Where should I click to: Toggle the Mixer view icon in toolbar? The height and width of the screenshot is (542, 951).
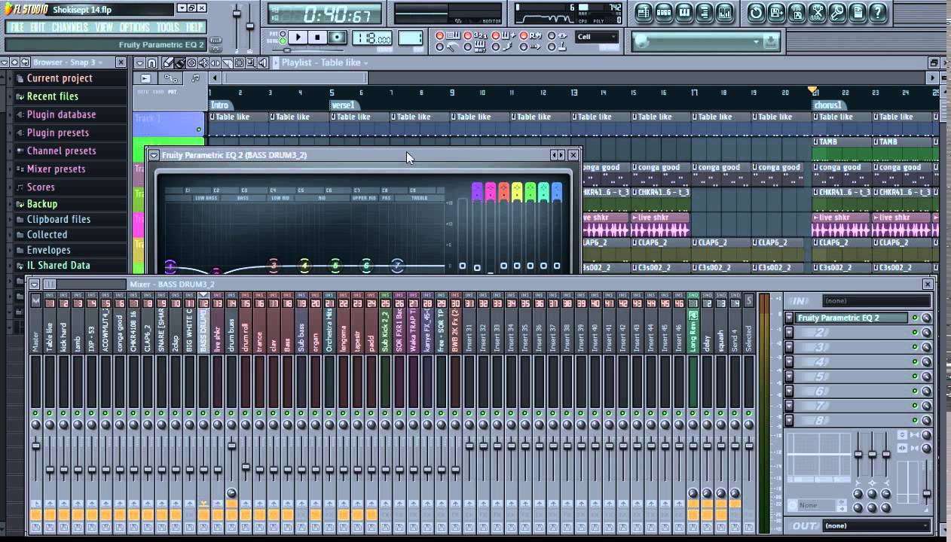click(724, 12)
